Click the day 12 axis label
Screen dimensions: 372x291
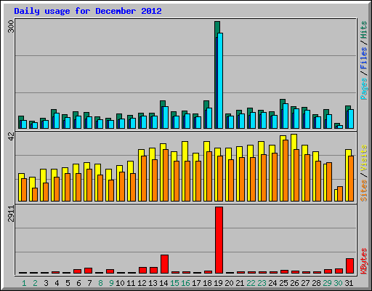[142, 283]
